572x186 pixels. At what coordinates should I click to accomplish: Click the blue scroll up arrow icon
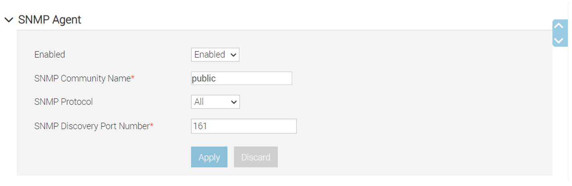tap(559, 26)
